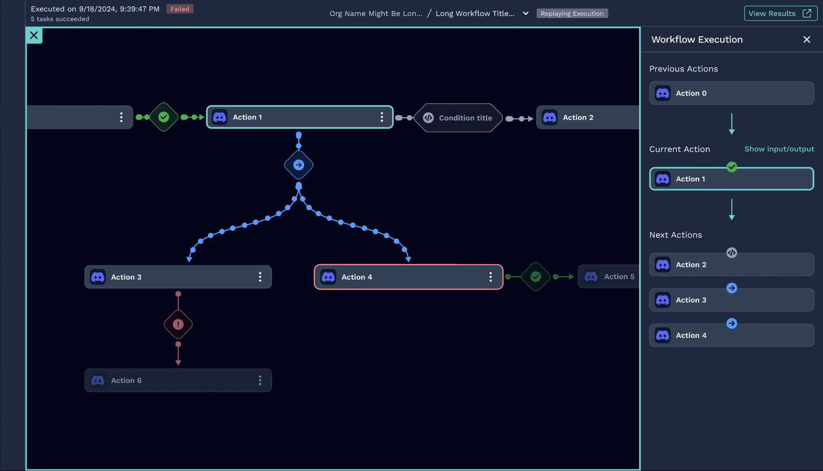
Task: Click the green check badge on Current Action card
Action: pos(732,167)
